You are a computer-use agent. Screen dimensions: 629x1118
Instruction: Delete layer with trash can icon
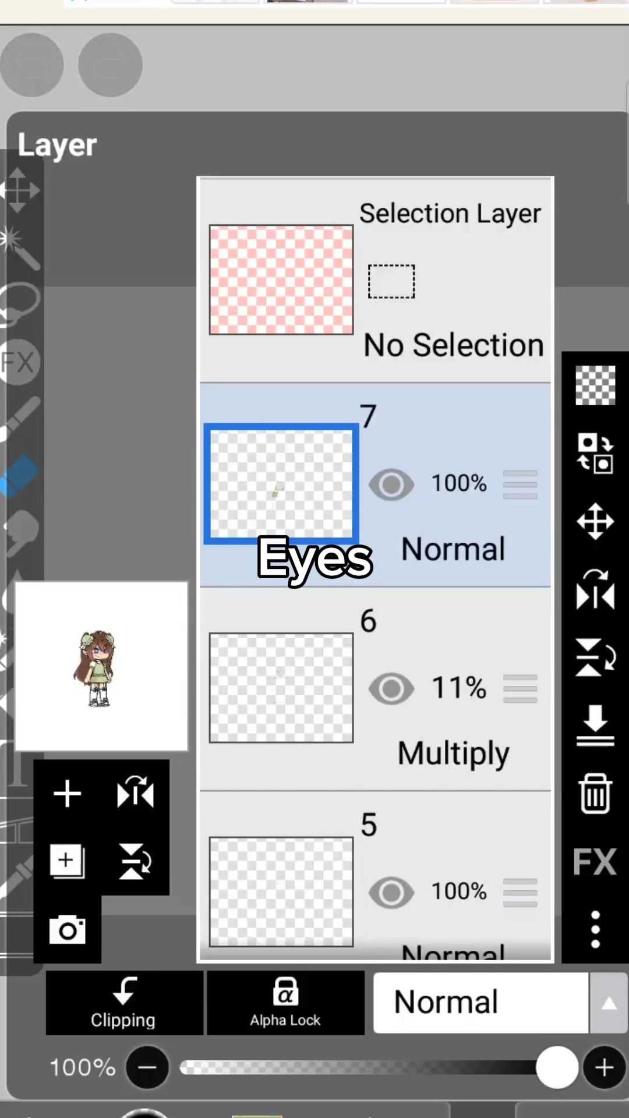[595, 793]
